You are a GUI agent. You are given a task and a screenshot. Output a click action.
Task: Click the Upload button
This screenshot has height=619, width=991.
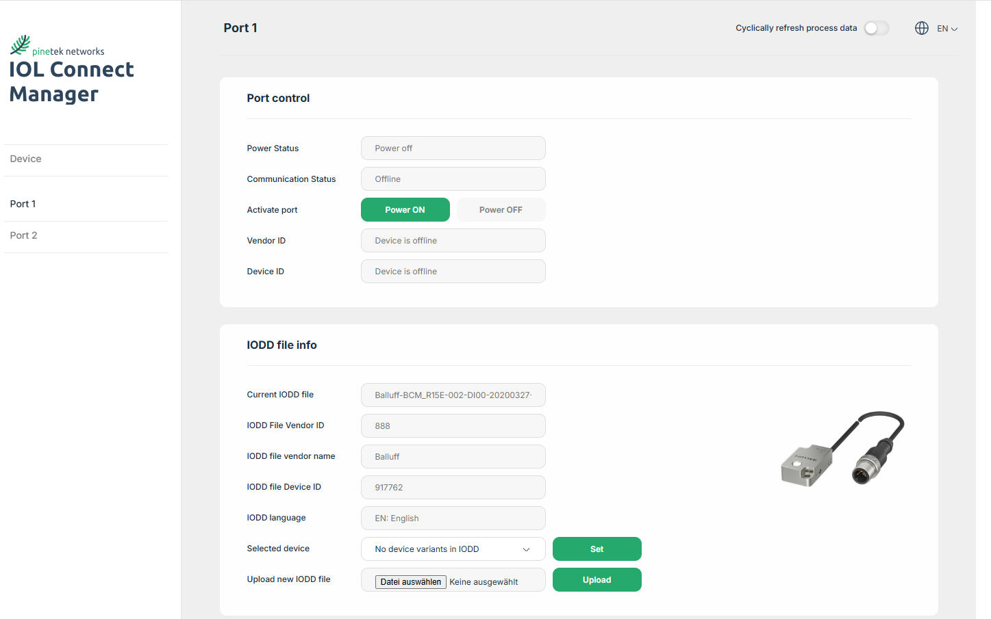(597, 580)
